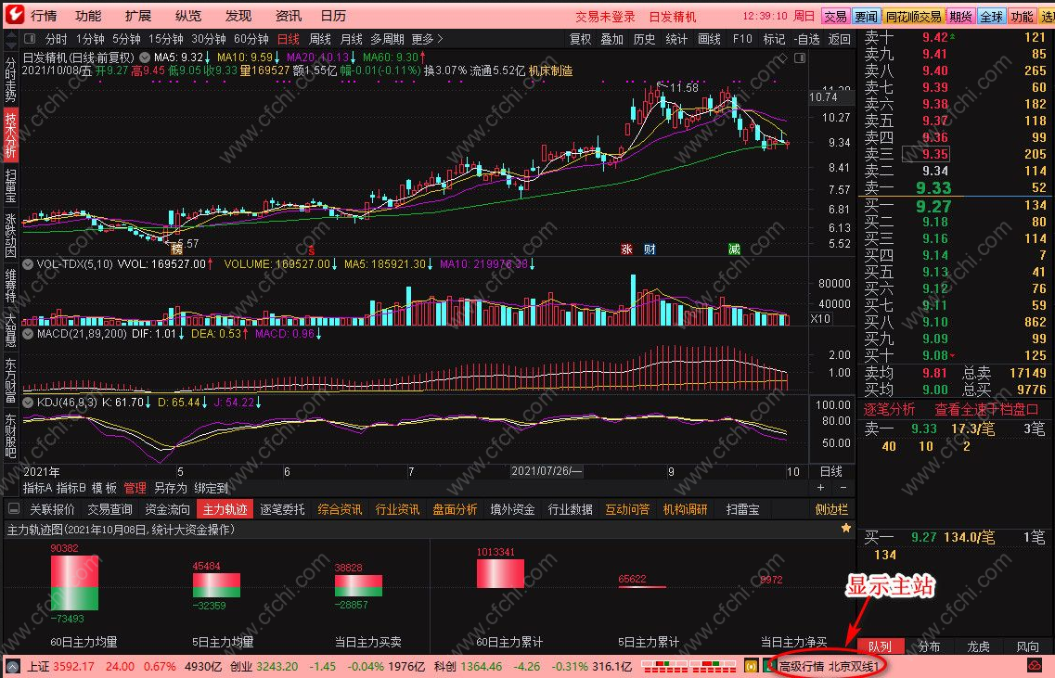
Task: Switch to the 5分钟 period
Action: point(126,39)
